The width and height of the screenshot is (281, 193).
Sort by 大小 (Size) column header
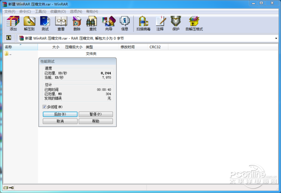tap(50, 47)
